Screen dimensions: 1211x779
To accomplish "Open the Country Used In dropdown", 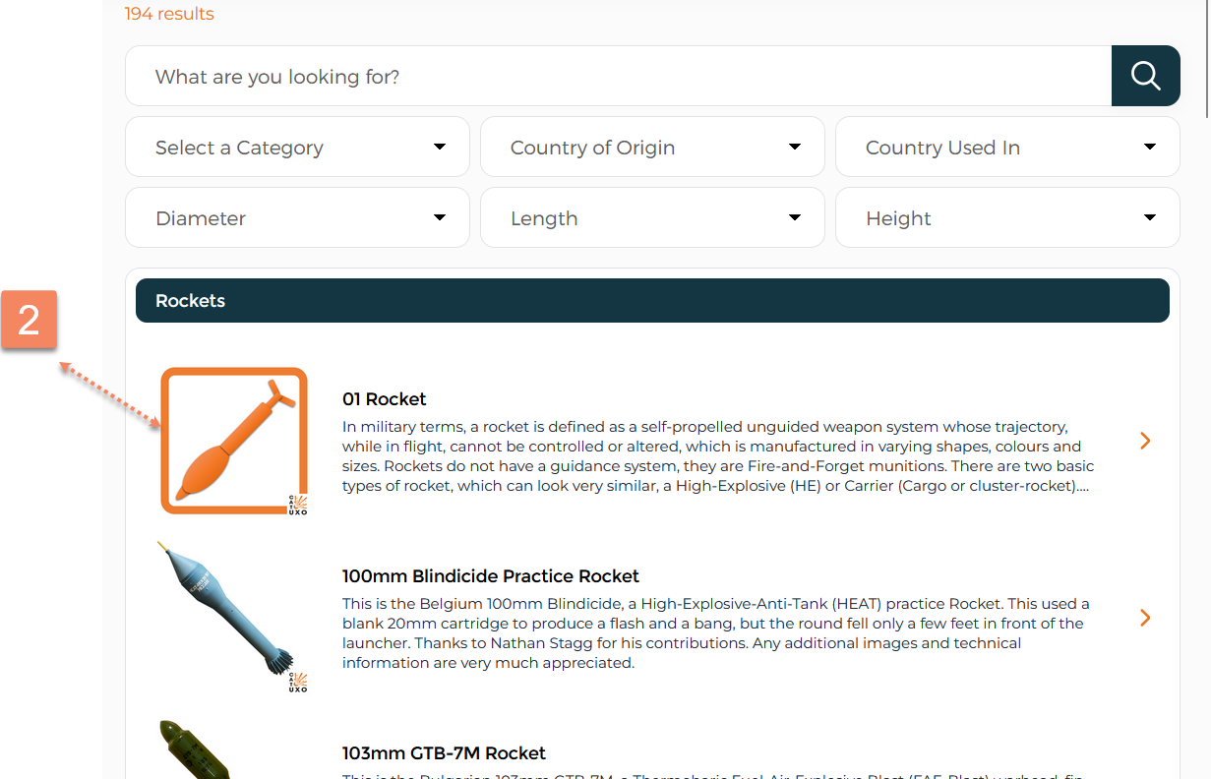I will [x=1007, y=148].
